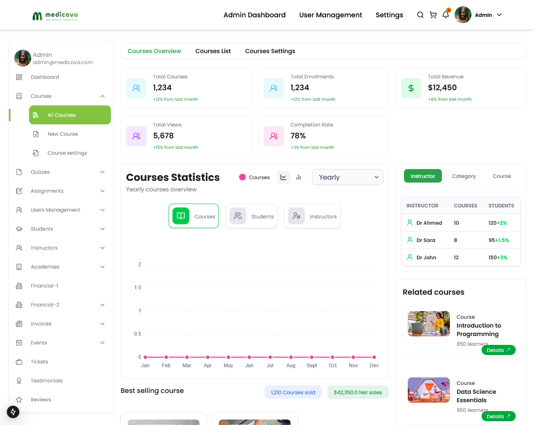This screenshot has width=533, height=425.
Task: Click Dr Ahmed's user icon
Action: click(409, 223)
